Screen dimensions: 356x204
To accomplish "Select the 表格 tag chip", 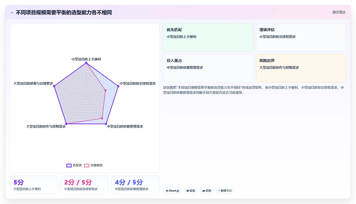I will pos(191,191).
